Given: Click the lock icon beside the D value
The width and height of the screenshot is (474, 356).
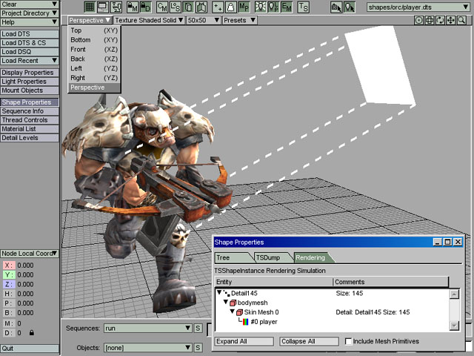Looking at the screenshot, I should [x=31, y=333].
